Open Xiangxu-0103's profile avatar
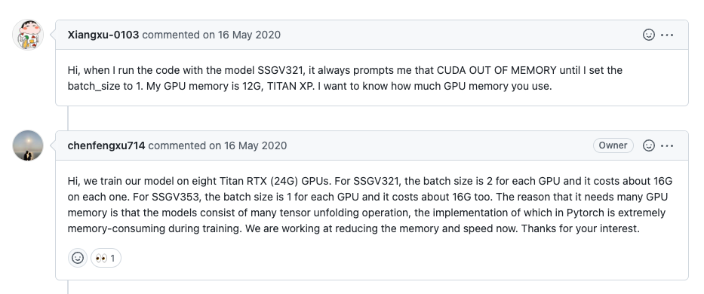 click(28, 35)
